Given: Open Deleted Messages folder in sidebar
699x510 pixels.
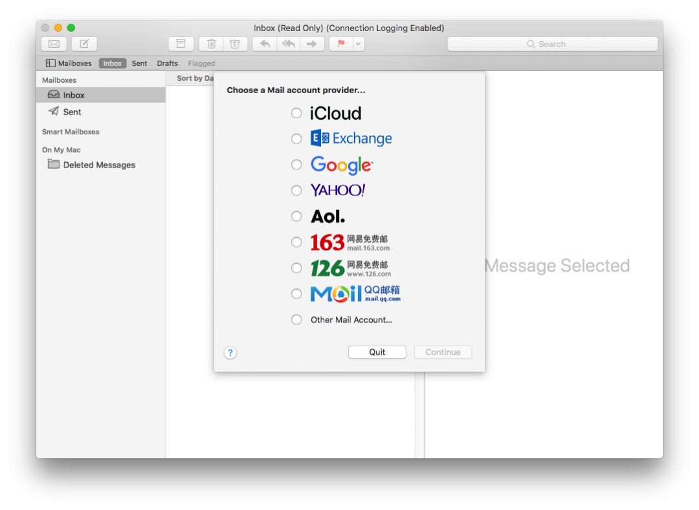Looking at the screenshot, I should coord(101,165).
